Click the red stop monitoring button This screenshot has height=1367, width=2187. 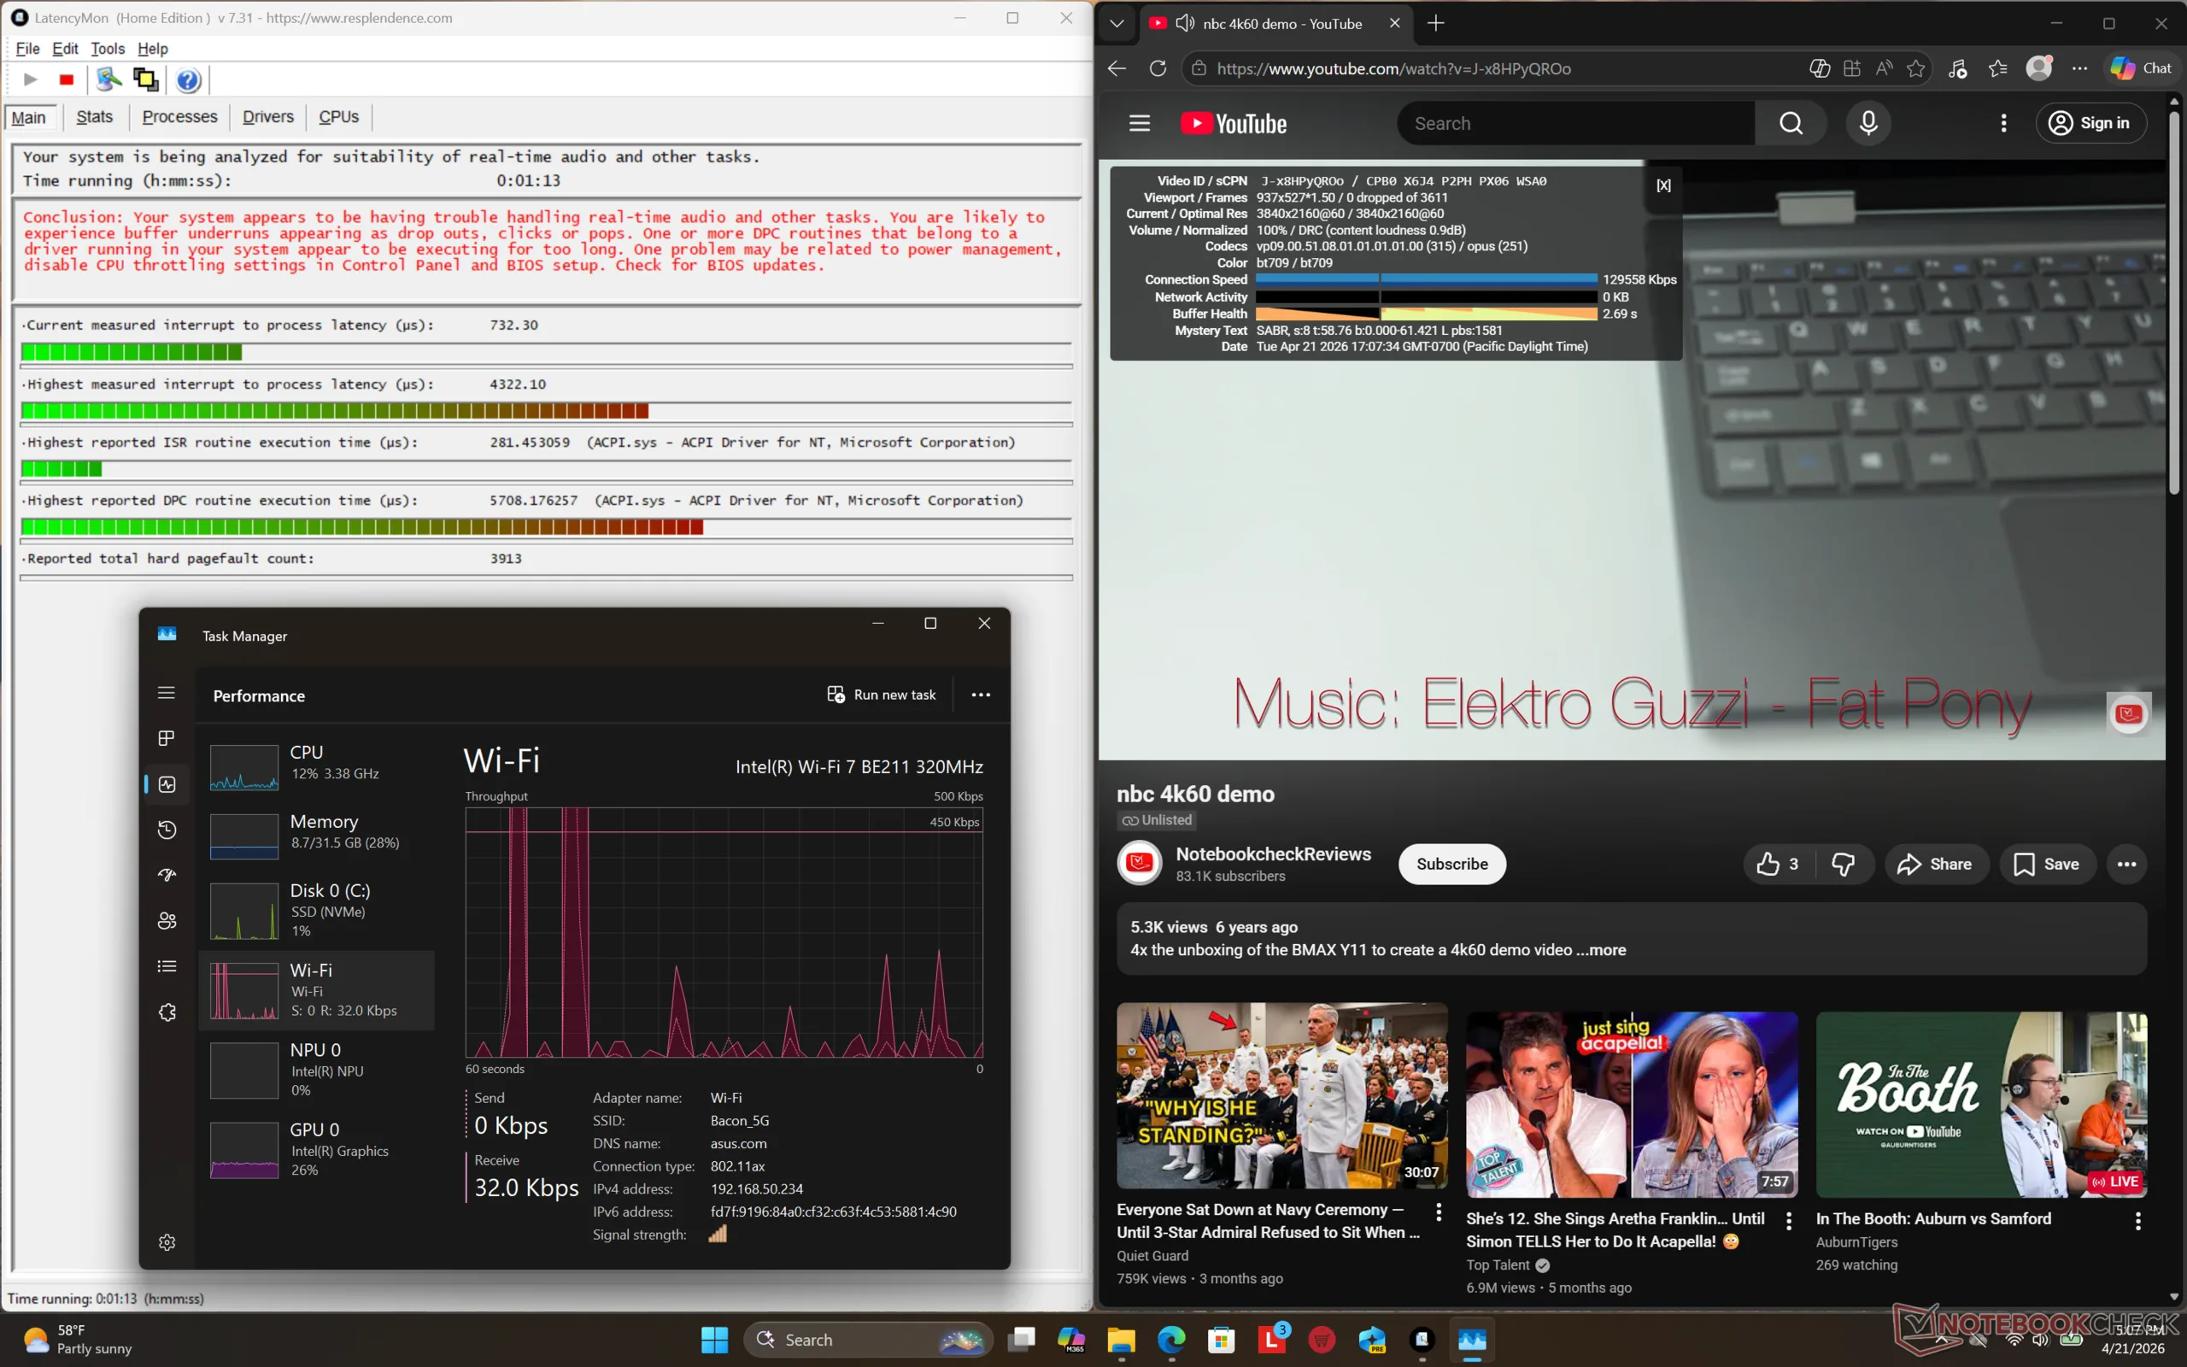pos(66,79)
